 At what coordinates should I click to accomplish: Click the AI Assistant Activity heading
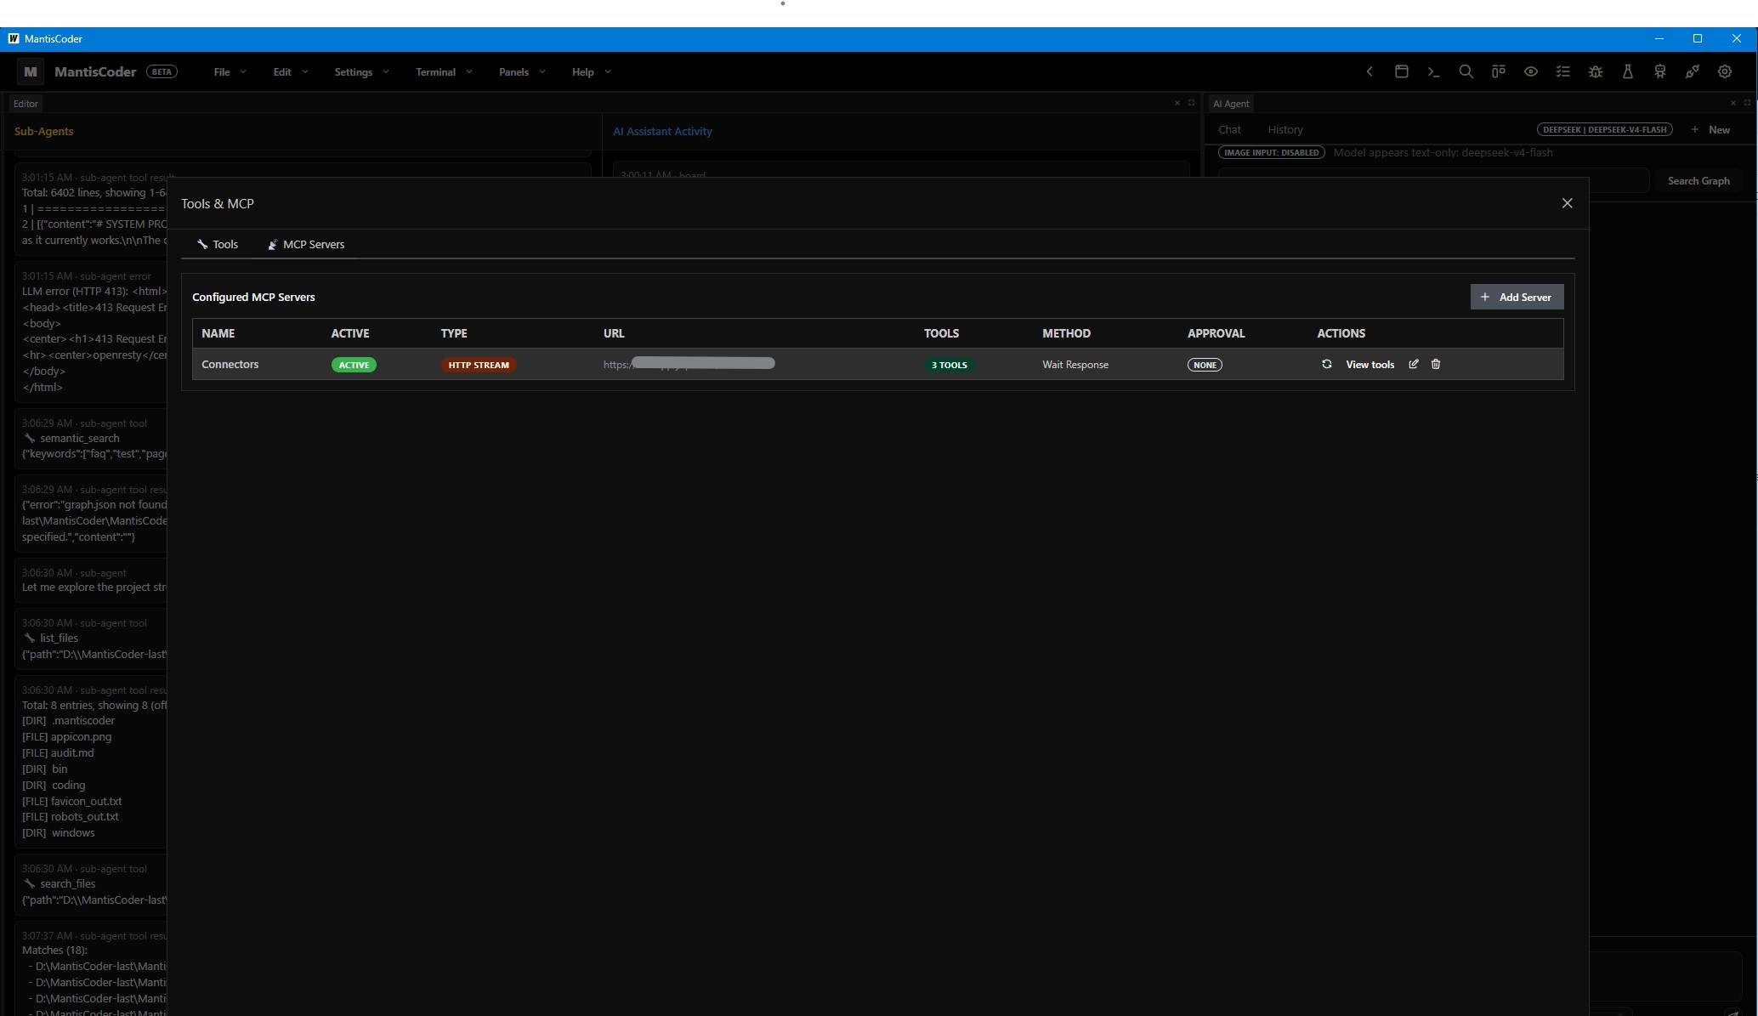point(662,132)
